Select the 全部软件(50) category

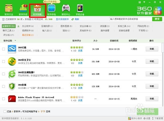click(x=9, y=26)
